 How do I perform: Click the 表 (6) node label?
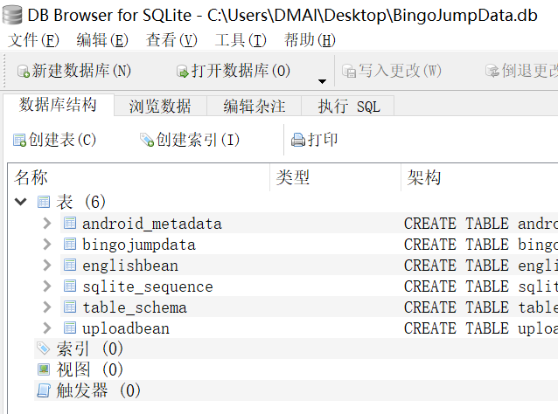click(80, 202)
